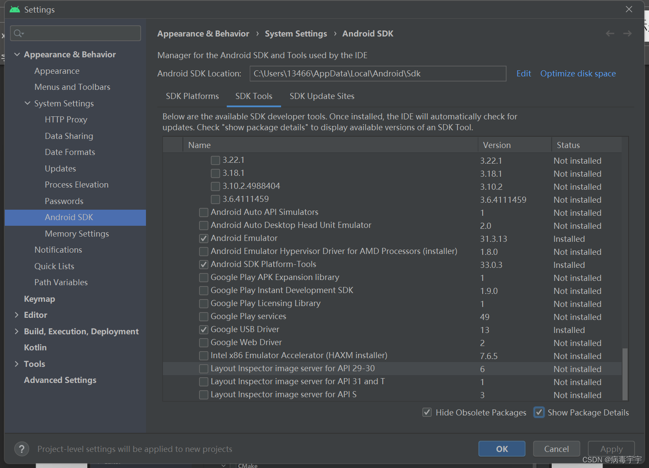Check Google Play Licensing Library checkbox
Image resolution: width=649 pixels, height=468 pixels.
pyautogui.click(x=203, y=303)
